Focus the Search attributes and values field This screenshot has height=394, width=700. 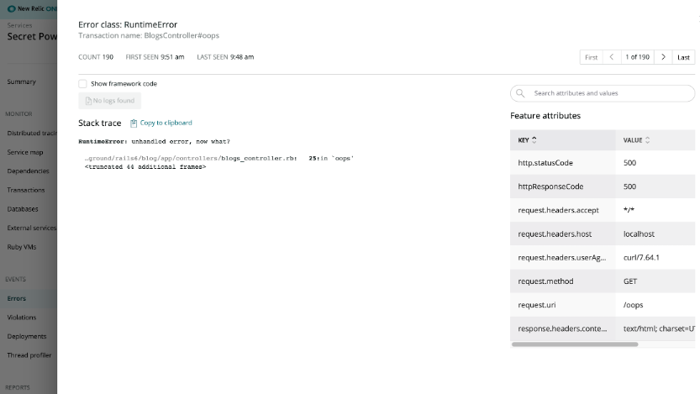603,93
